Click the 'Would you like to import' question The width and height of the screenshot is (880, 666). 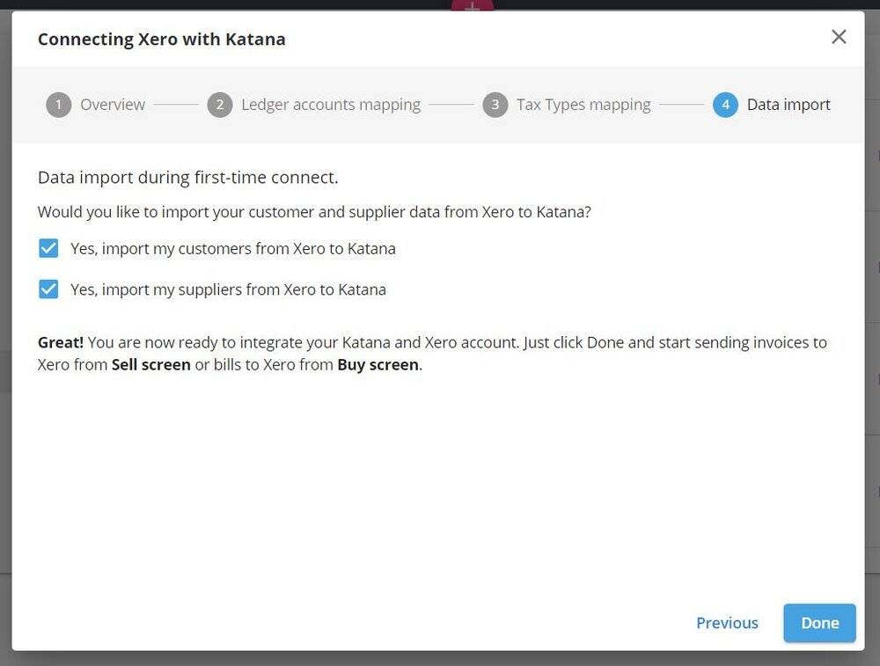point(314,212)
